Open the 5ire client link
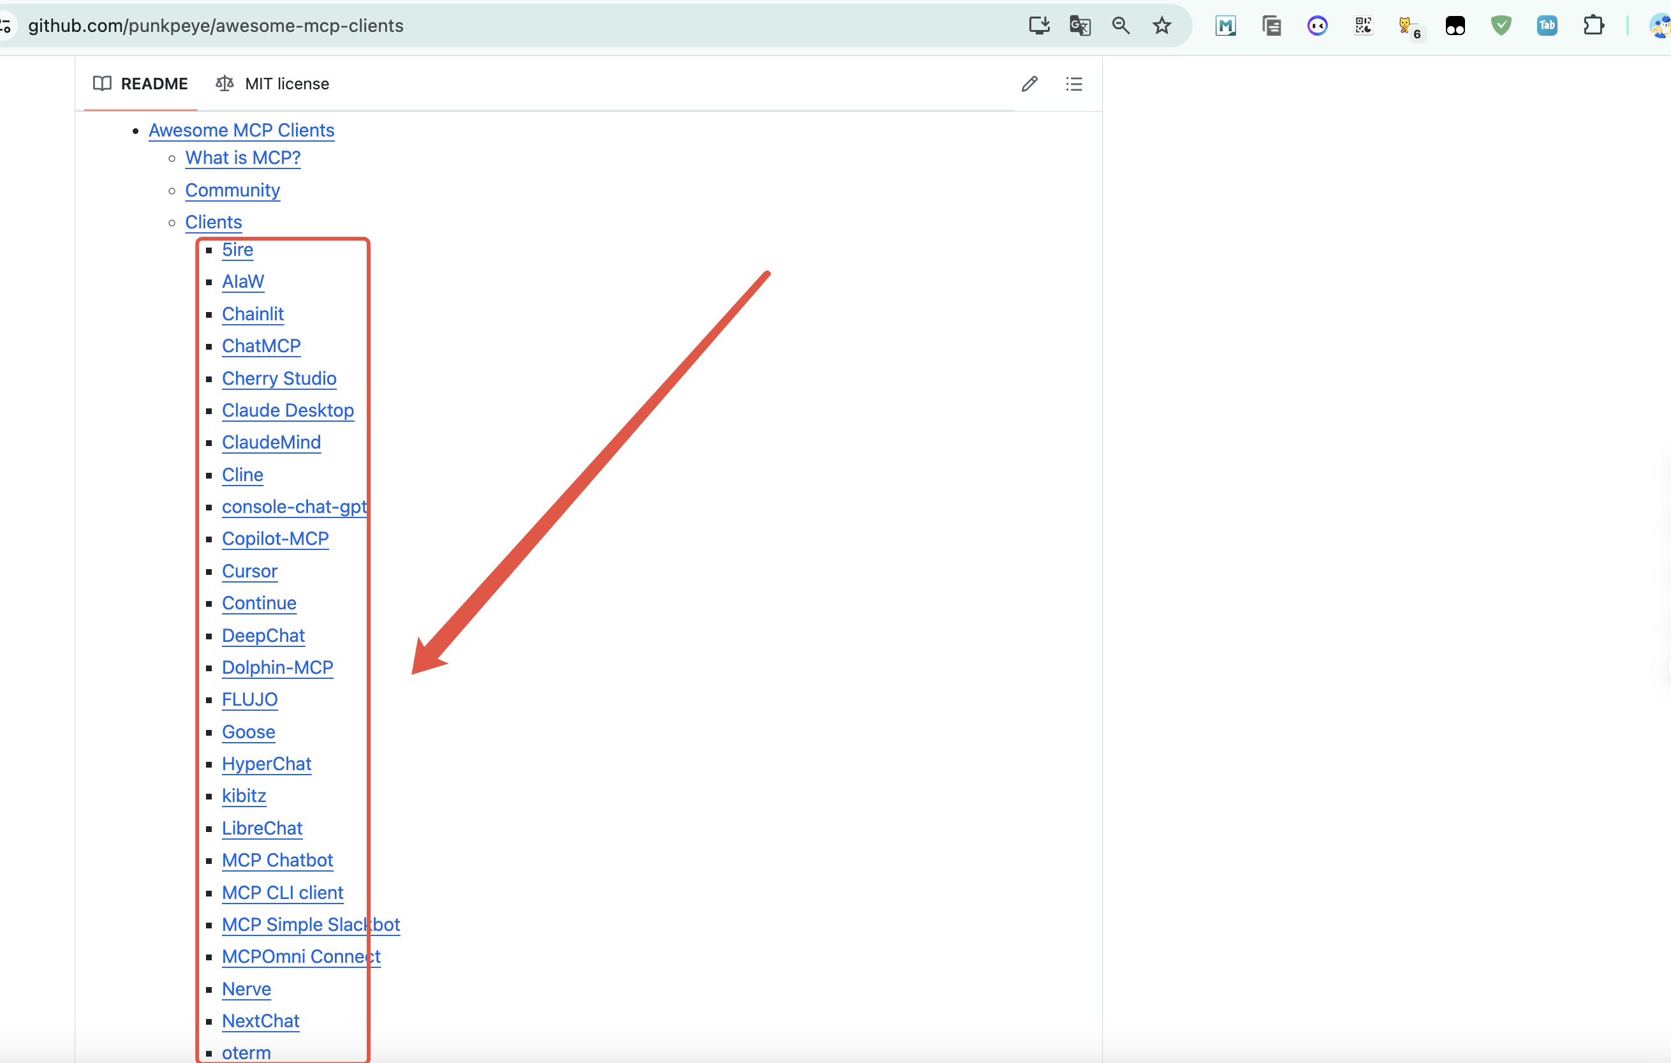Image resolution: width=1671 pixels, height=1063 pixels. pyautogui.click(x=237, y=250)
